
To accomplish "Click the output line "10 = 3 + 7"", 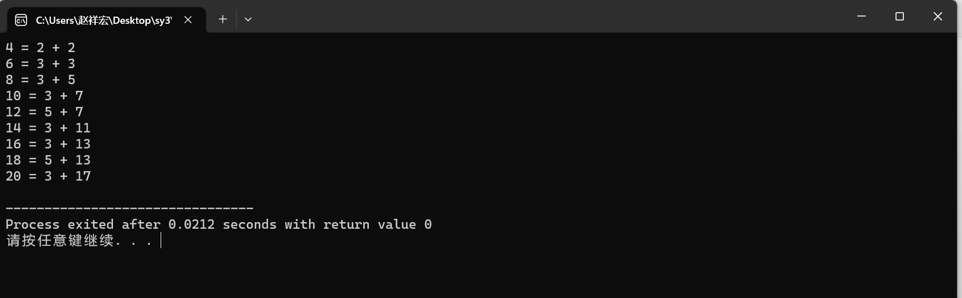I will pyautogui.click(x=44, y=96).
